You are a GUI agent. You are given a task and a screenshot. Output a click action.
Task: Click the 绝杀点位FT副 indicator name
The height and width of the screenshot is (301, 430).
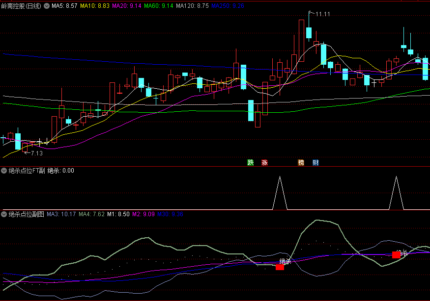pos(27,171)
